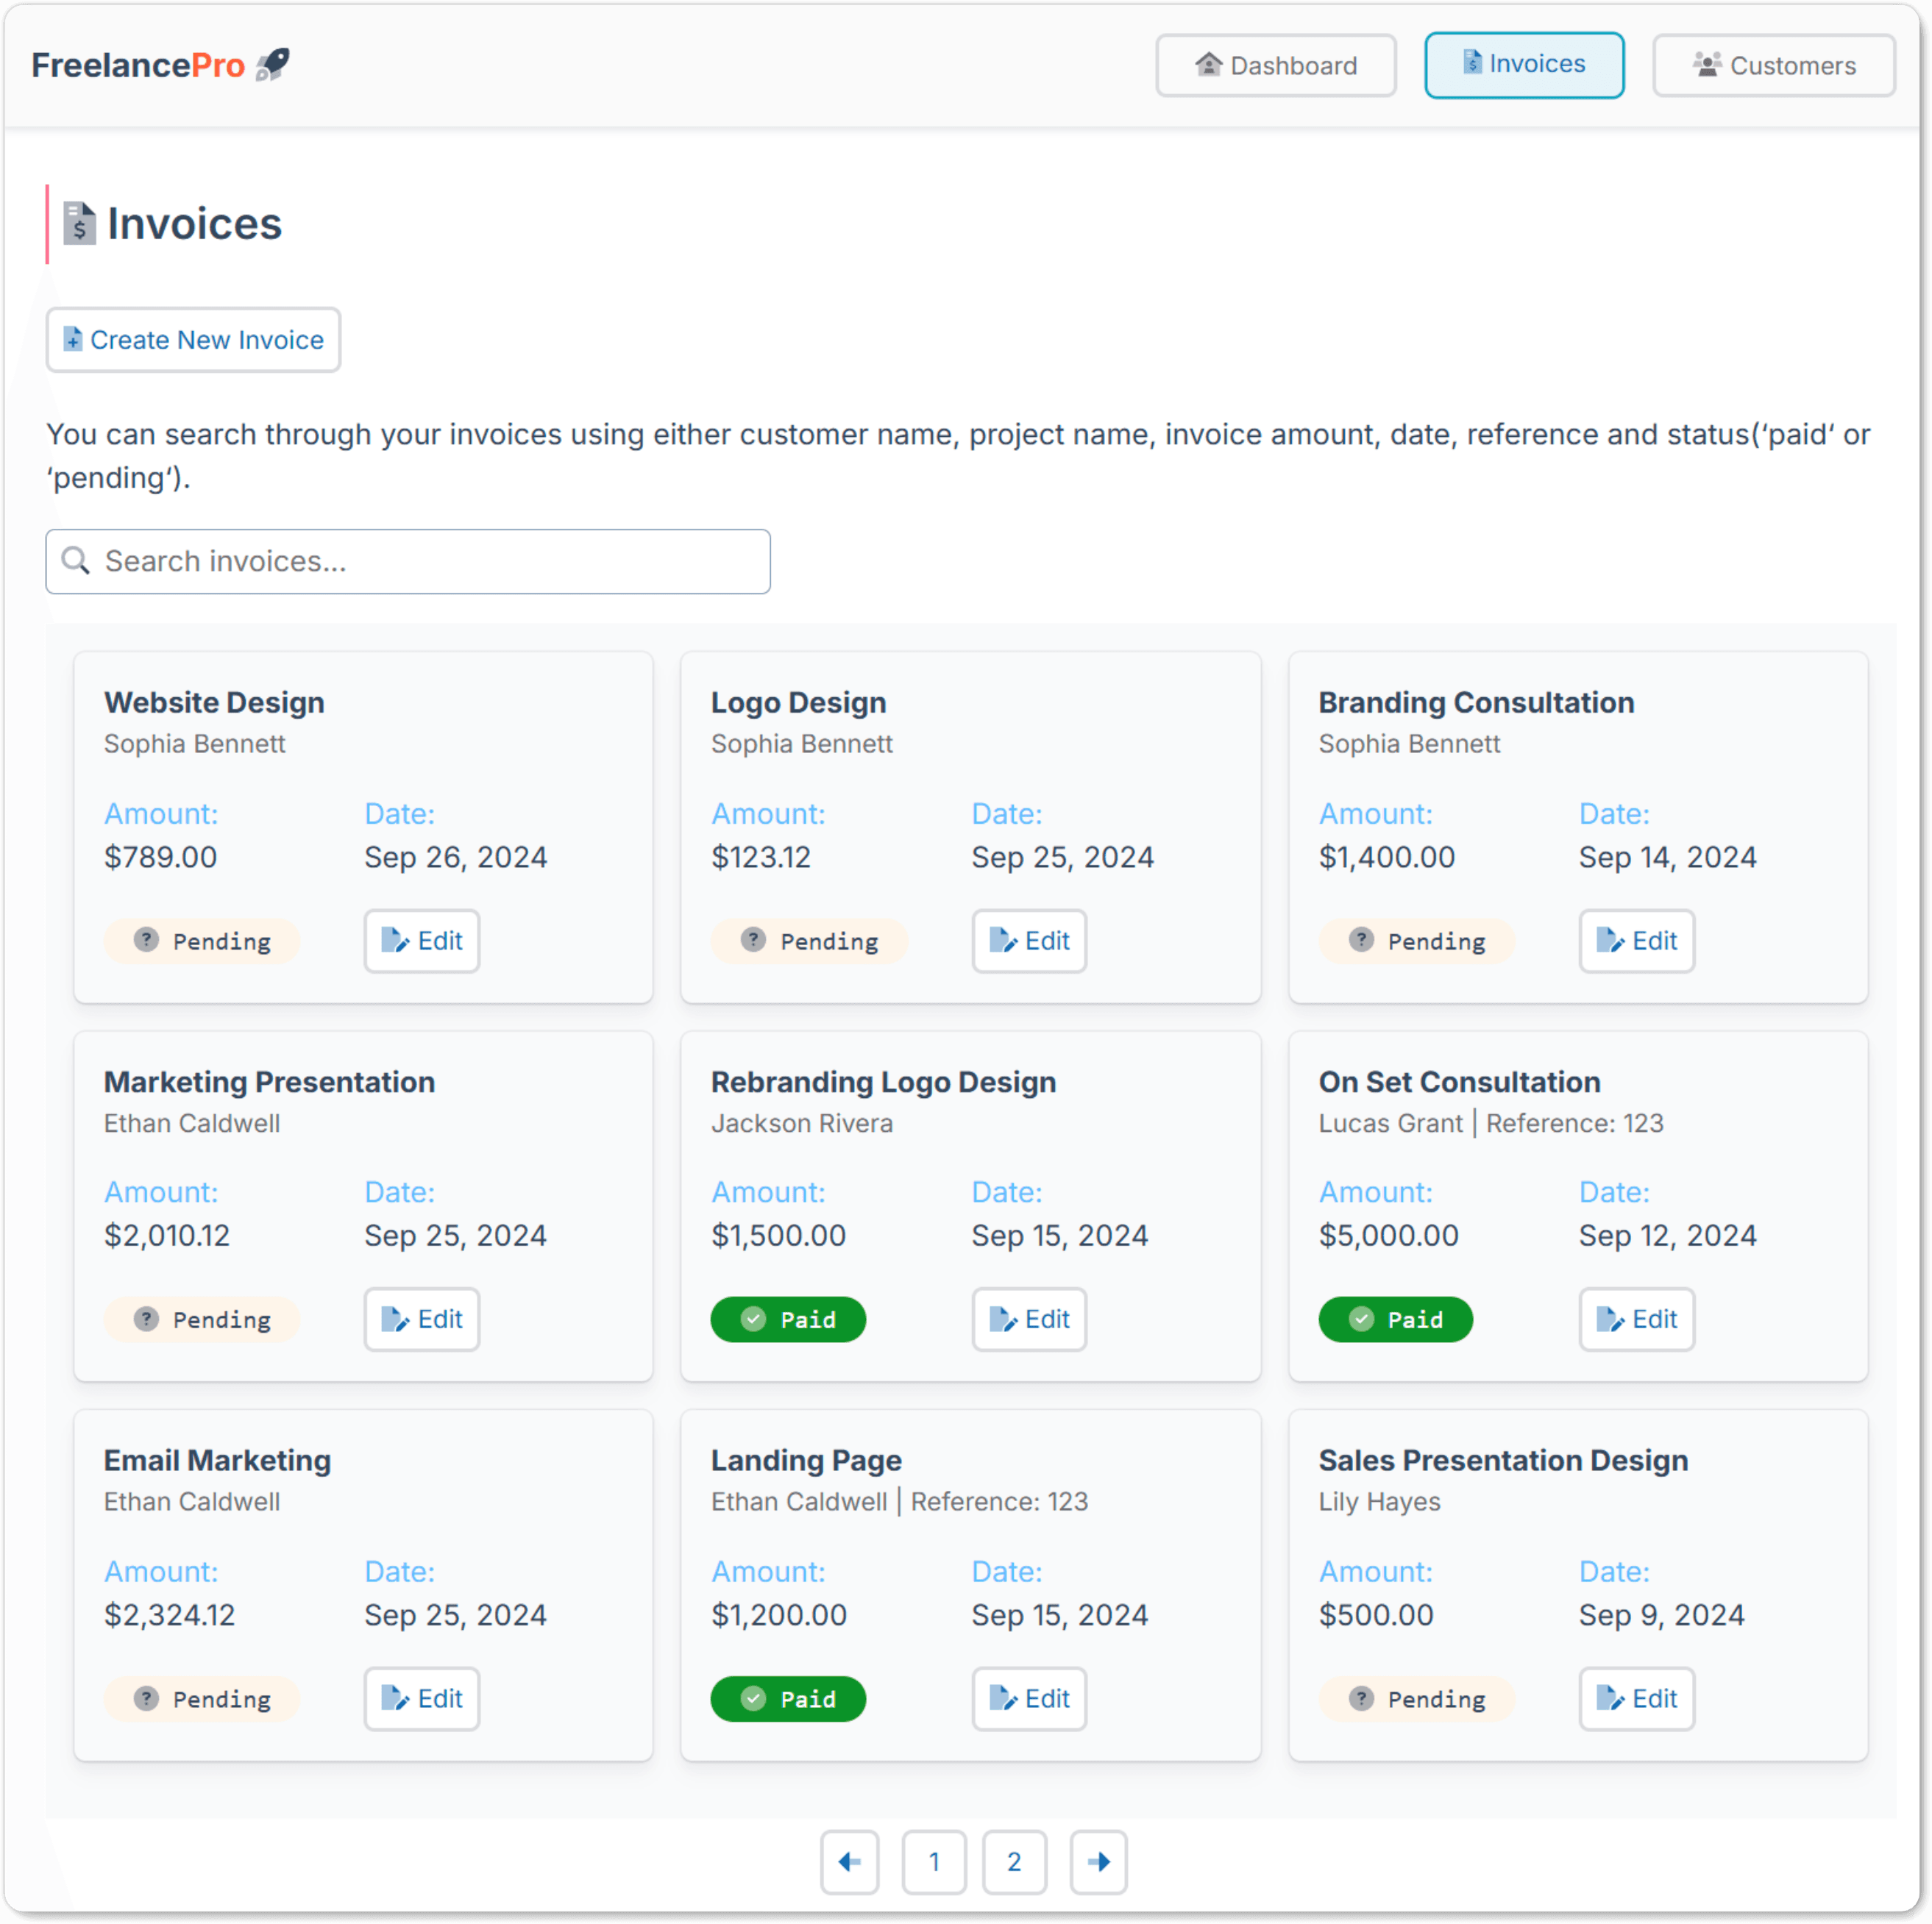This screenshot has height=1924, width=1932.
Task: Click the Lily Hayes customer name
Action: coord(1379,1501)
